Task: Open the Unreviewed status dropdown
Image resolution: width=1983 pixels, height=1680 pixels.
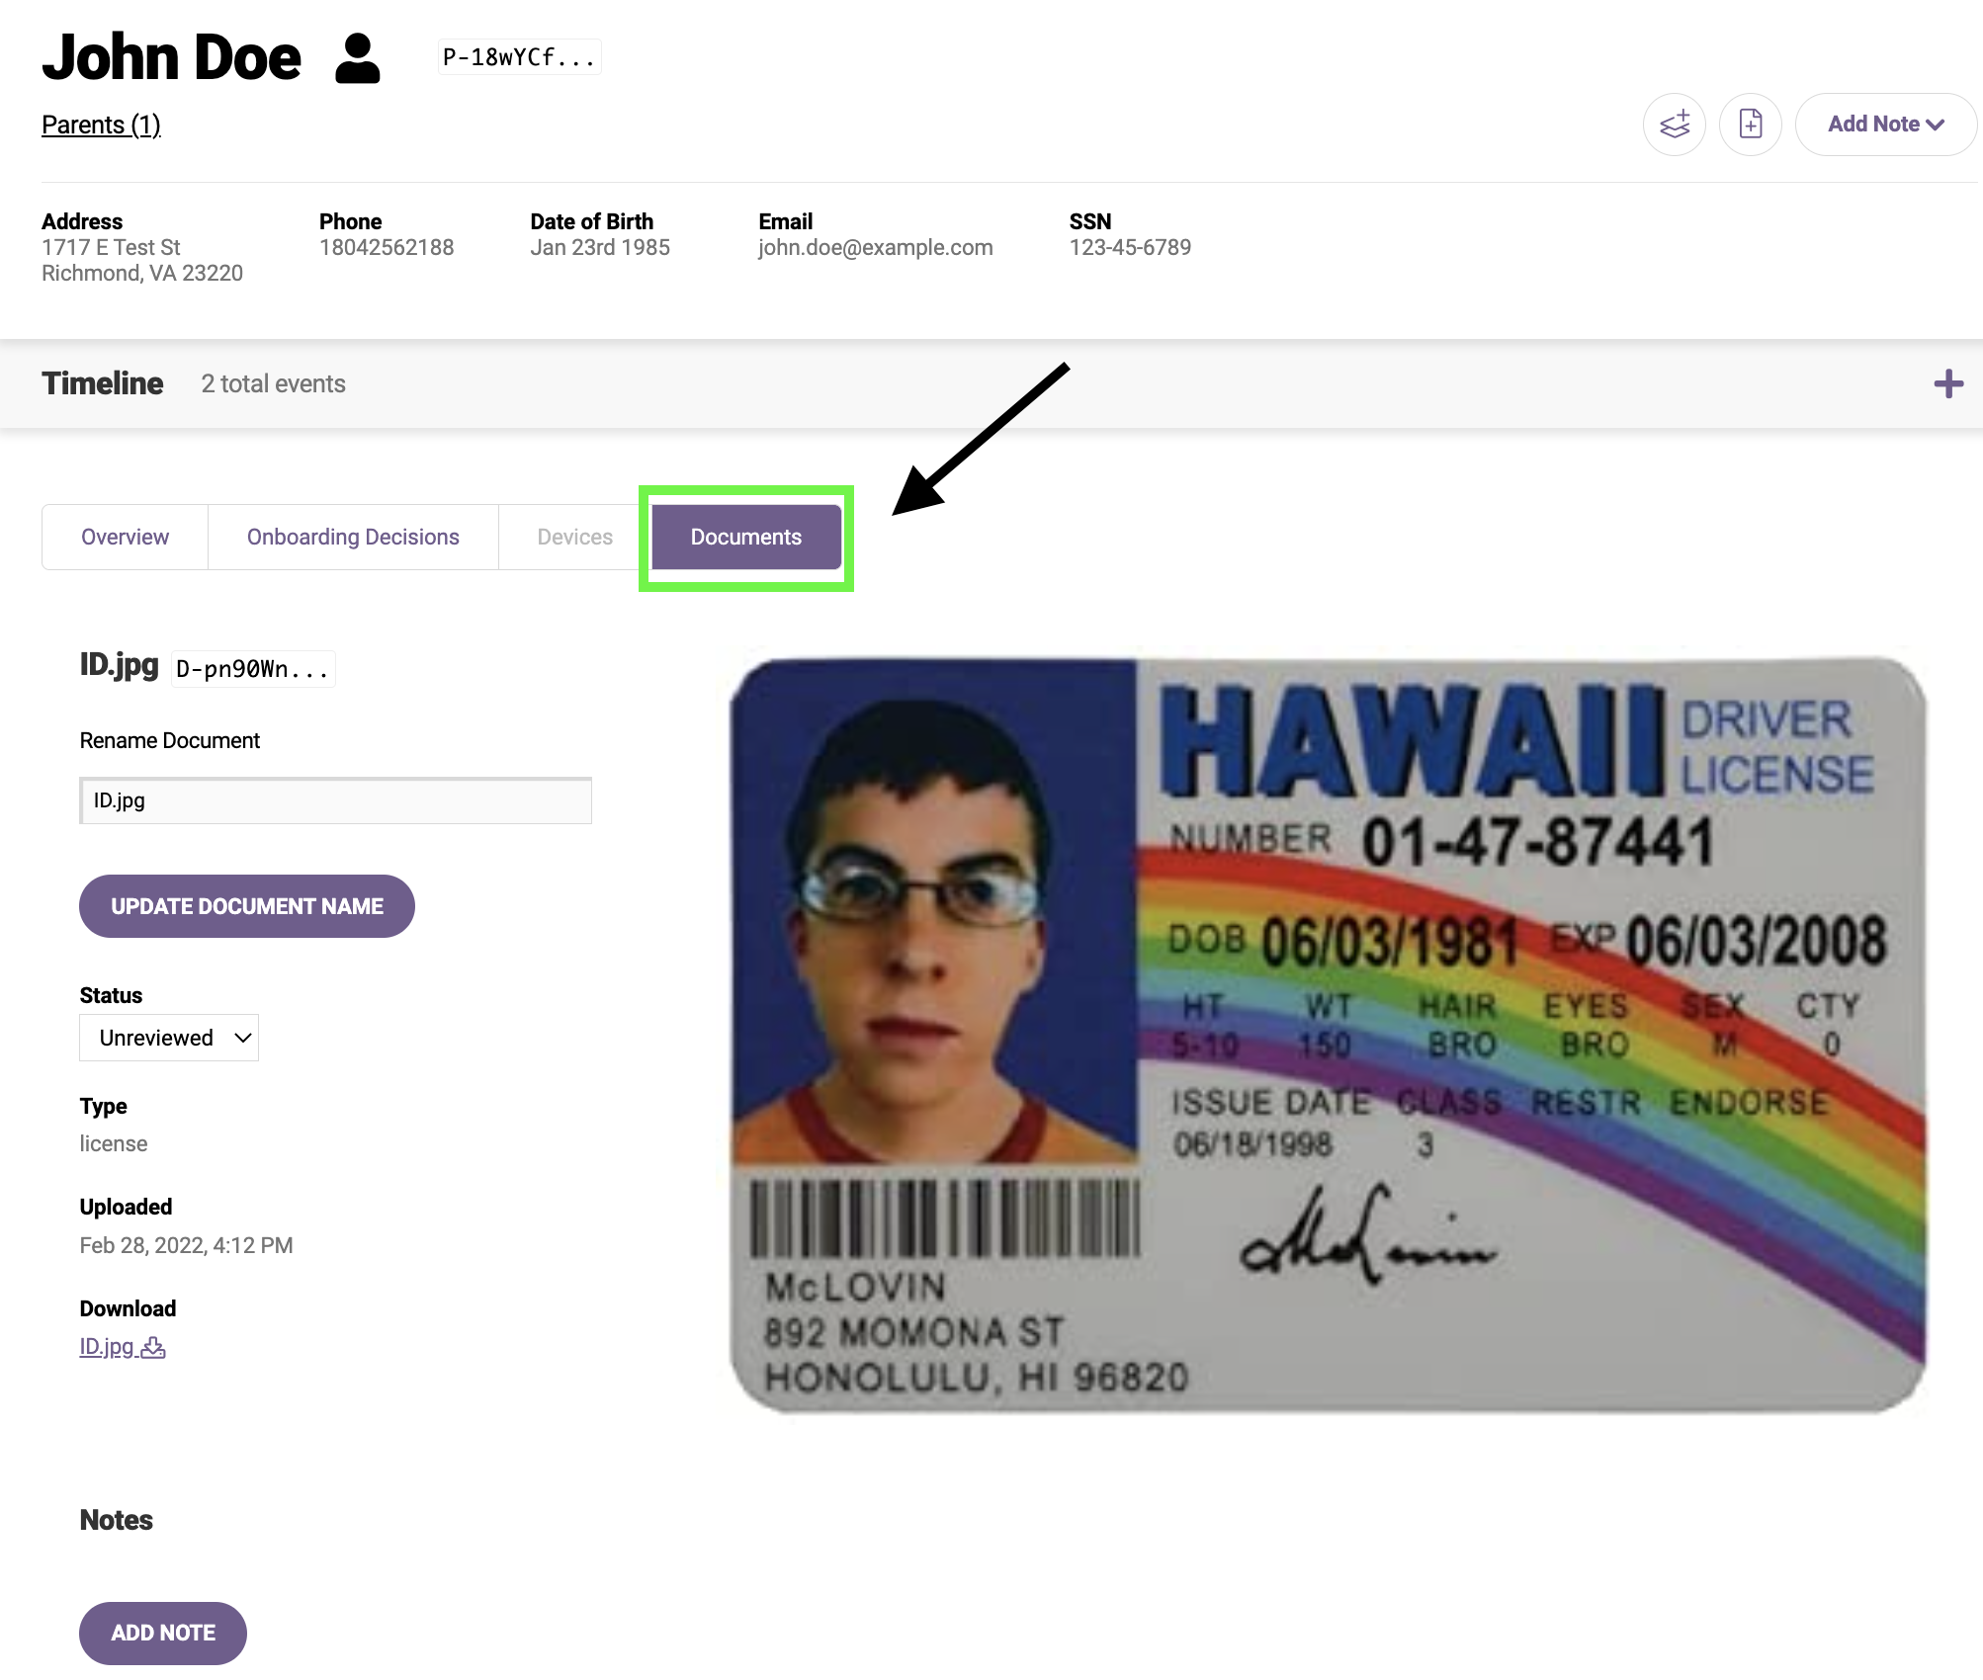Action: click(169, 1038)
